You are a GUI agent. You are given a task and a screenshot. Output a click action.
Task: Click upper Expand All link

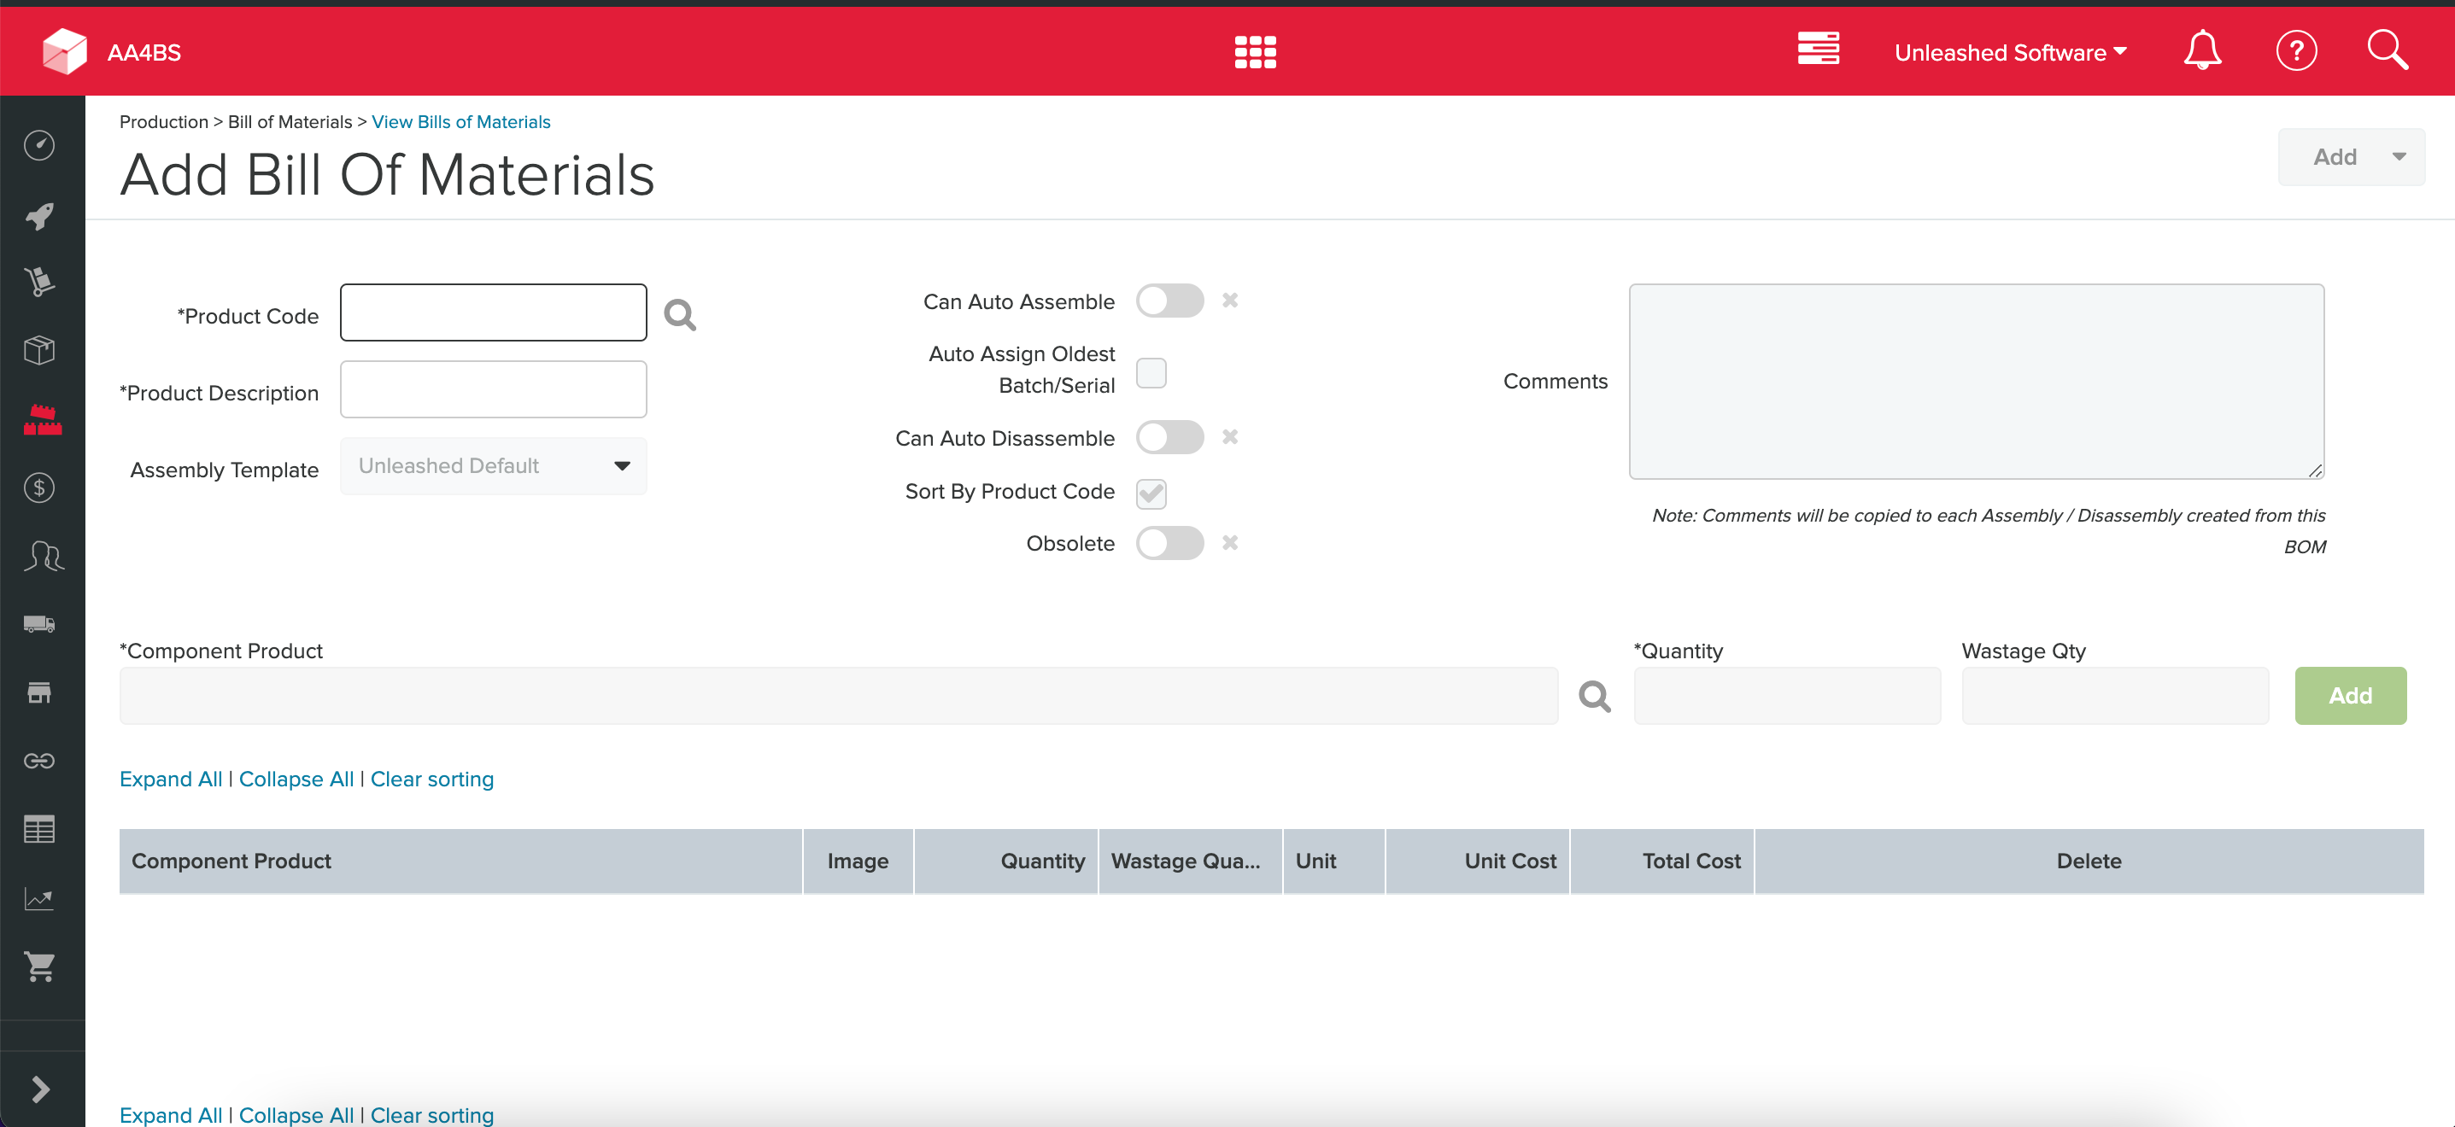point(171,780)
